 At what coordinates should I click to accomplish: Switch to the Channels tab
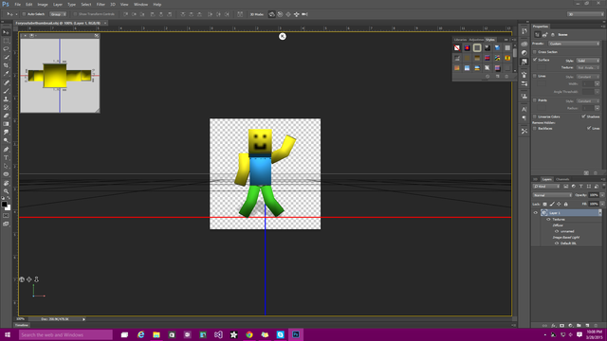pos(562,179)
